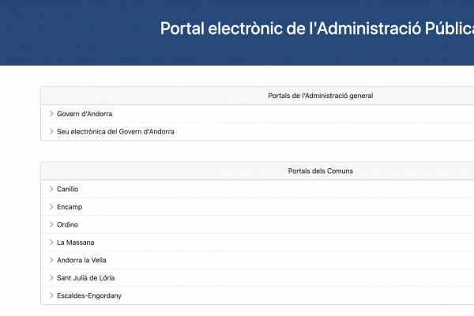Select the Canillo text label
The image size is (474, 316).
pos(68,190)
